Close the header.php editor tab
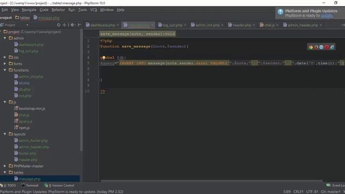Viewport: 345px width, 194px height. coord(254,25)
